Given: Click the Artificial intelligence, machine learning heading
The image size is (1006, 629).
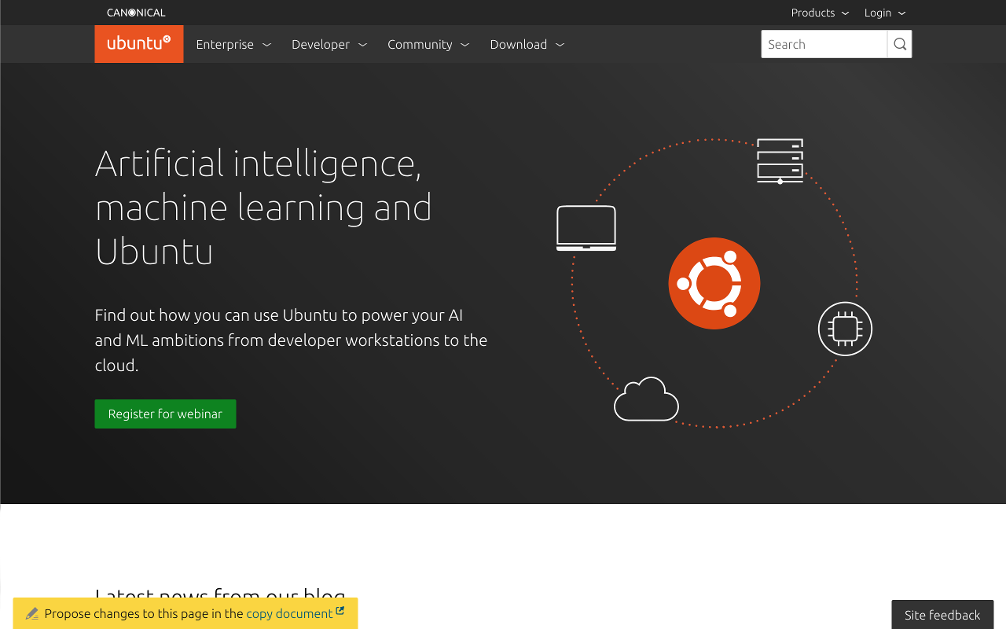Looking at the screenshot, I should [x=264, y=208].
